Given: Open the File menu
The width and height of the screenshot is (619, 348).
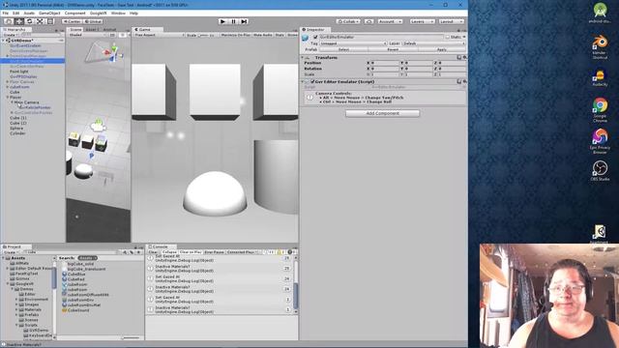Looking at the screenshot, I should (x=6, y=13).
